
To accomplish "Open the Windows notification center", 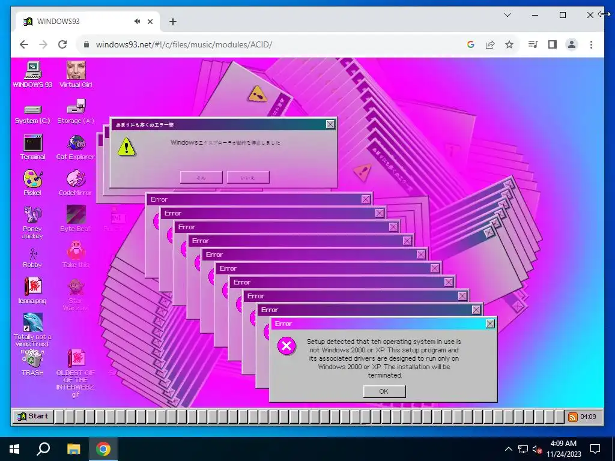I will 595,449.
